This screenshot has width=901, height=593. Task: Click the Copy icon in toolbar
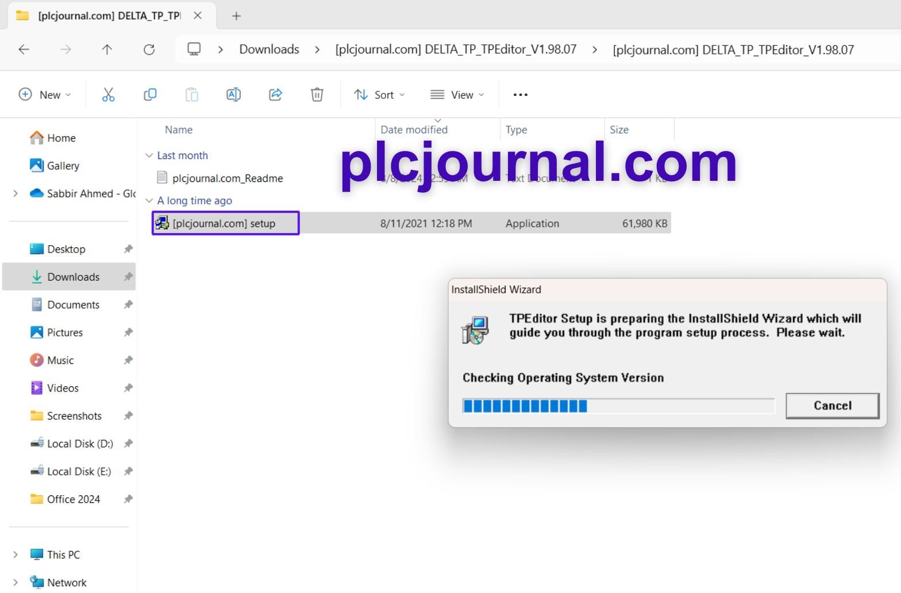coord(150,95)
